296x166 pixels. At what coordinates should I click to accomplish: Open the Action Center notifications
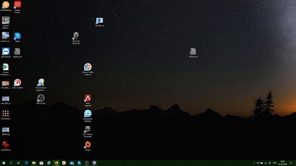[291, 163]
